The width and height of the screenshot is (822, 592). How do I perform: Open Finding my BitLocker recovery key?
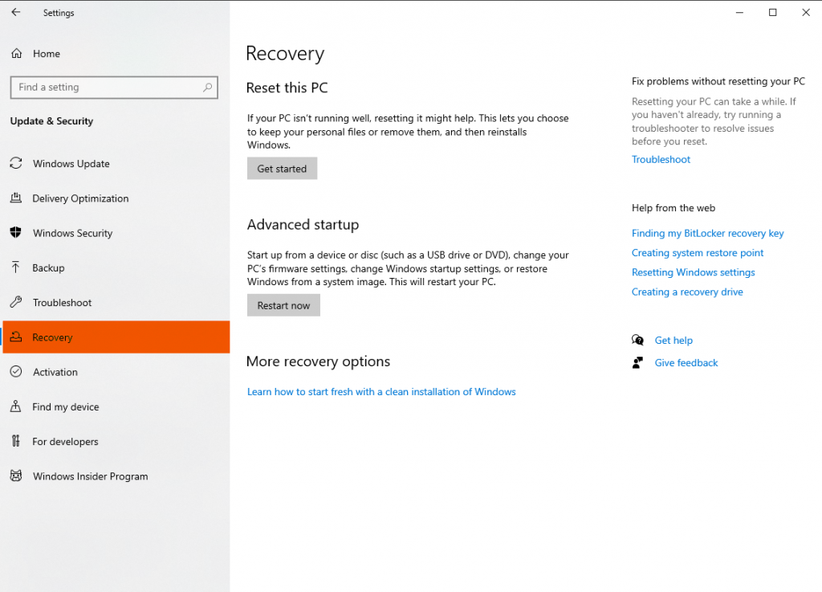point(707,233)
